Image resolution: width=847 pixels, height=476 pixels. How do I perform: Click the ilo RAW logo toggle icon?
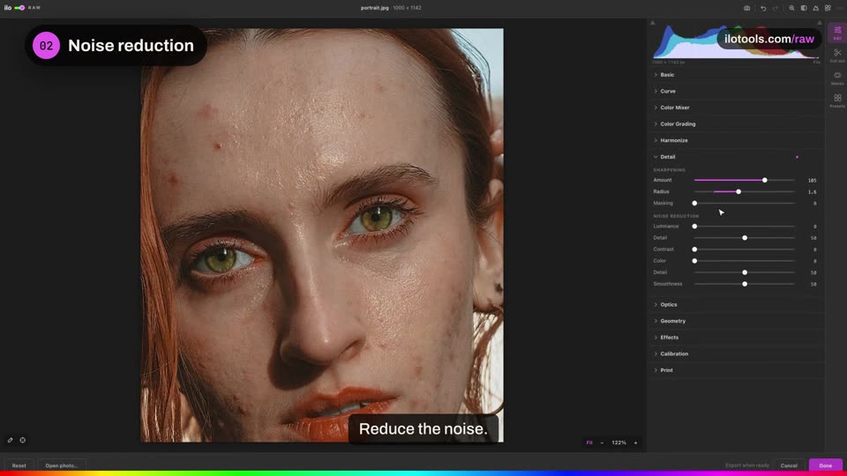[x=19, y=8]
